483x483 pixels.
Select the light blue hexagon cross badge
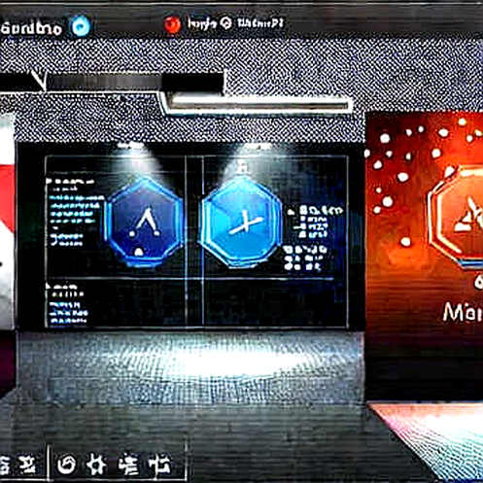[241, 222]
